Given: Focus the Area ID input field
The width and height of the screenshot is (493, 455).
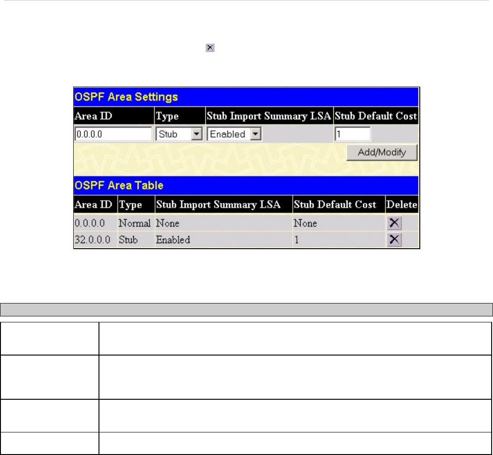Looking at the screenshot, I should (x=113, y=134).
